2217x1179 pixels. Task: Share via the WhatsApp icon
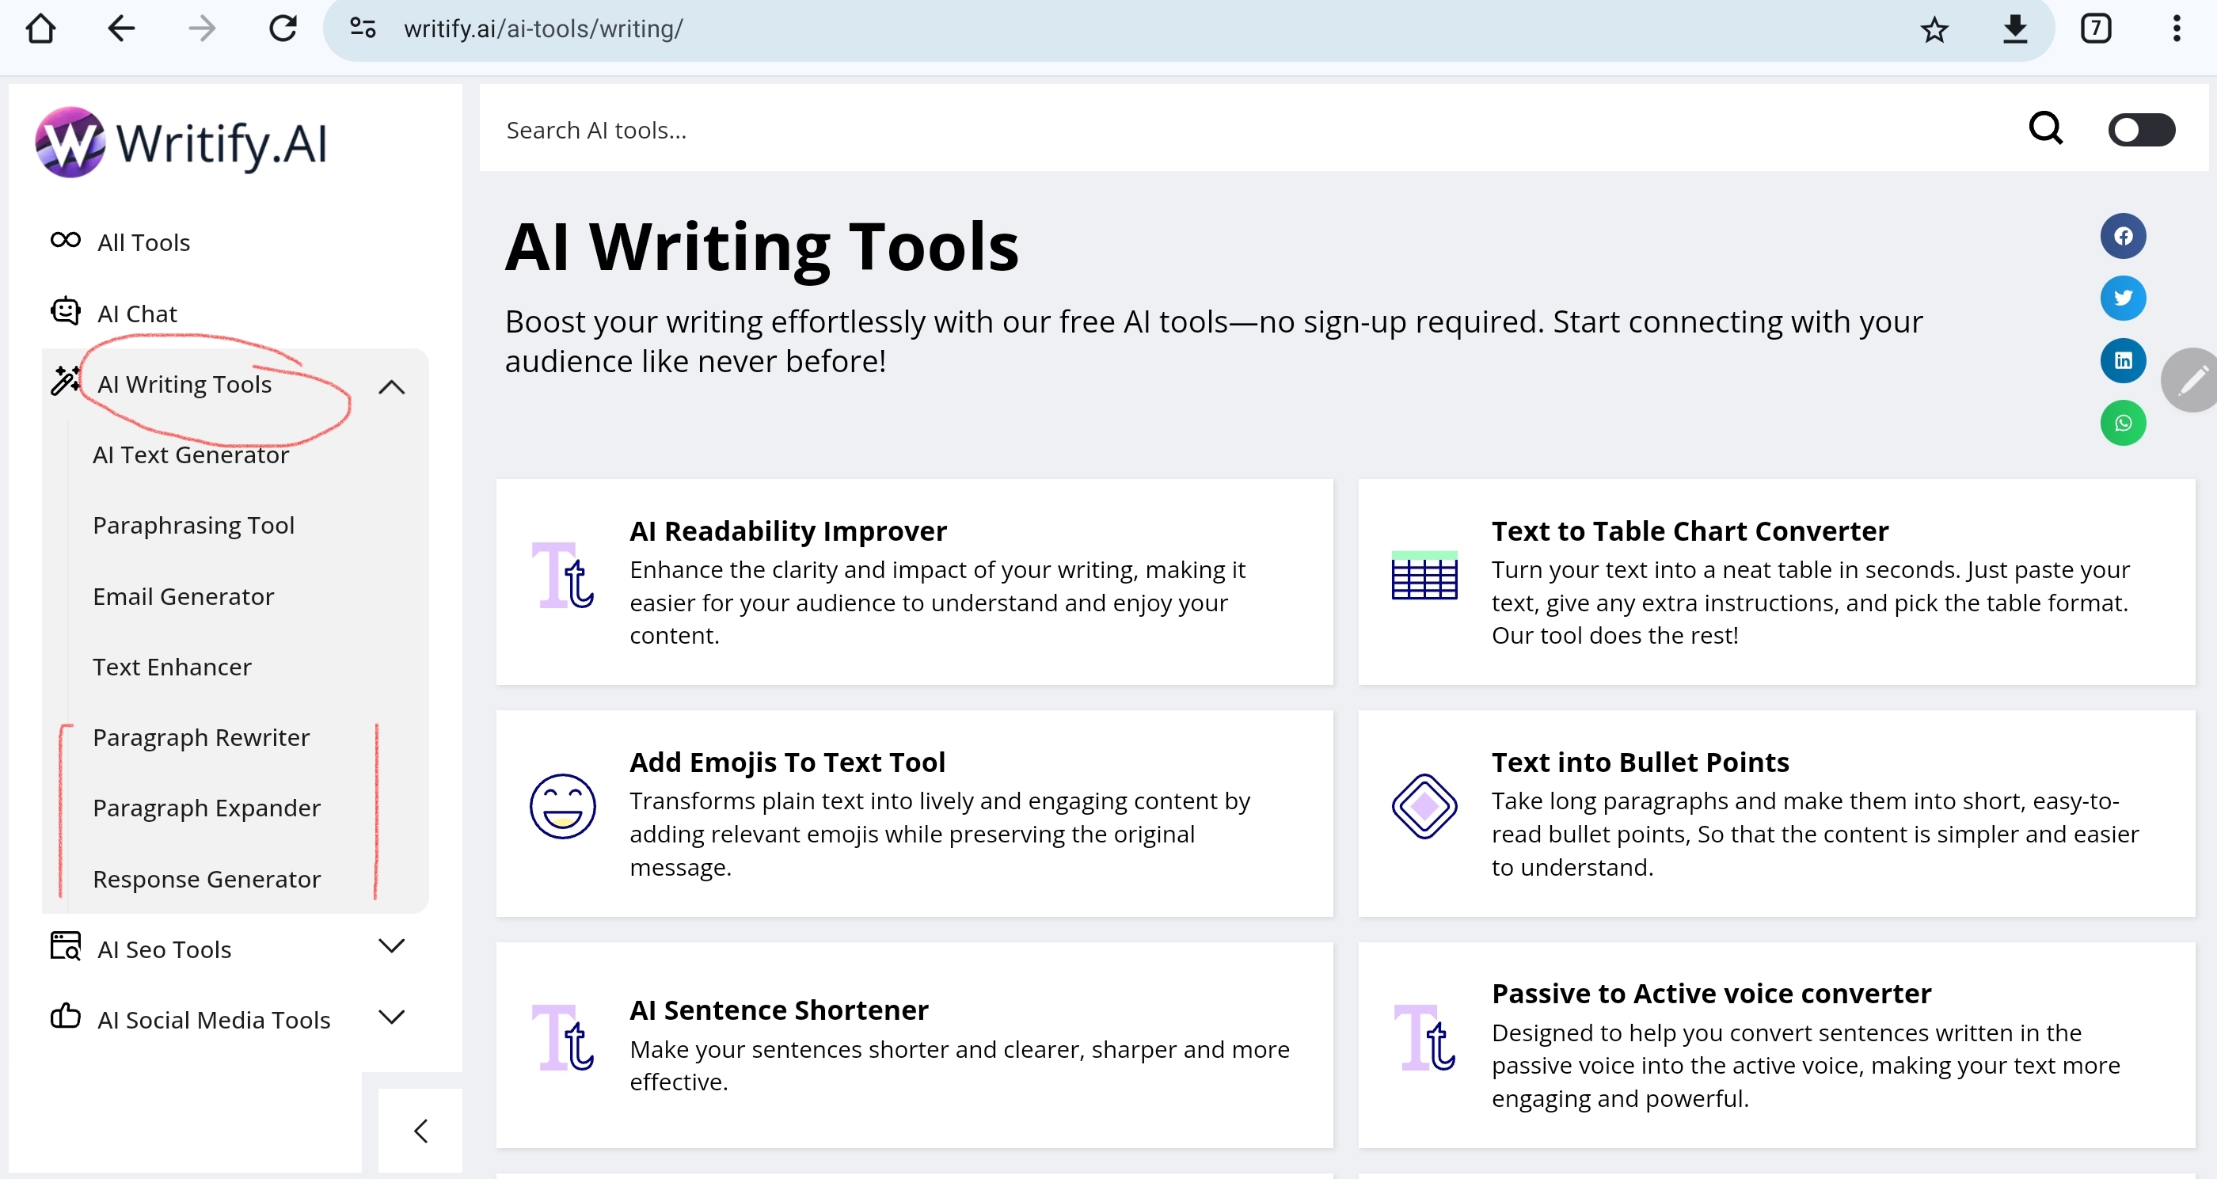pos(2122,423)
